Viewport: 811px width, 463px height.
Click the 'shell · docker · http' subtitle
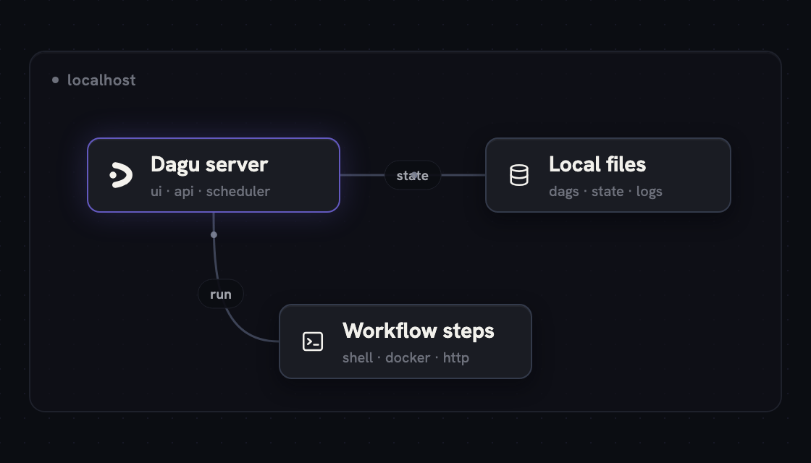pyautogui.click(x=405, y=357)
